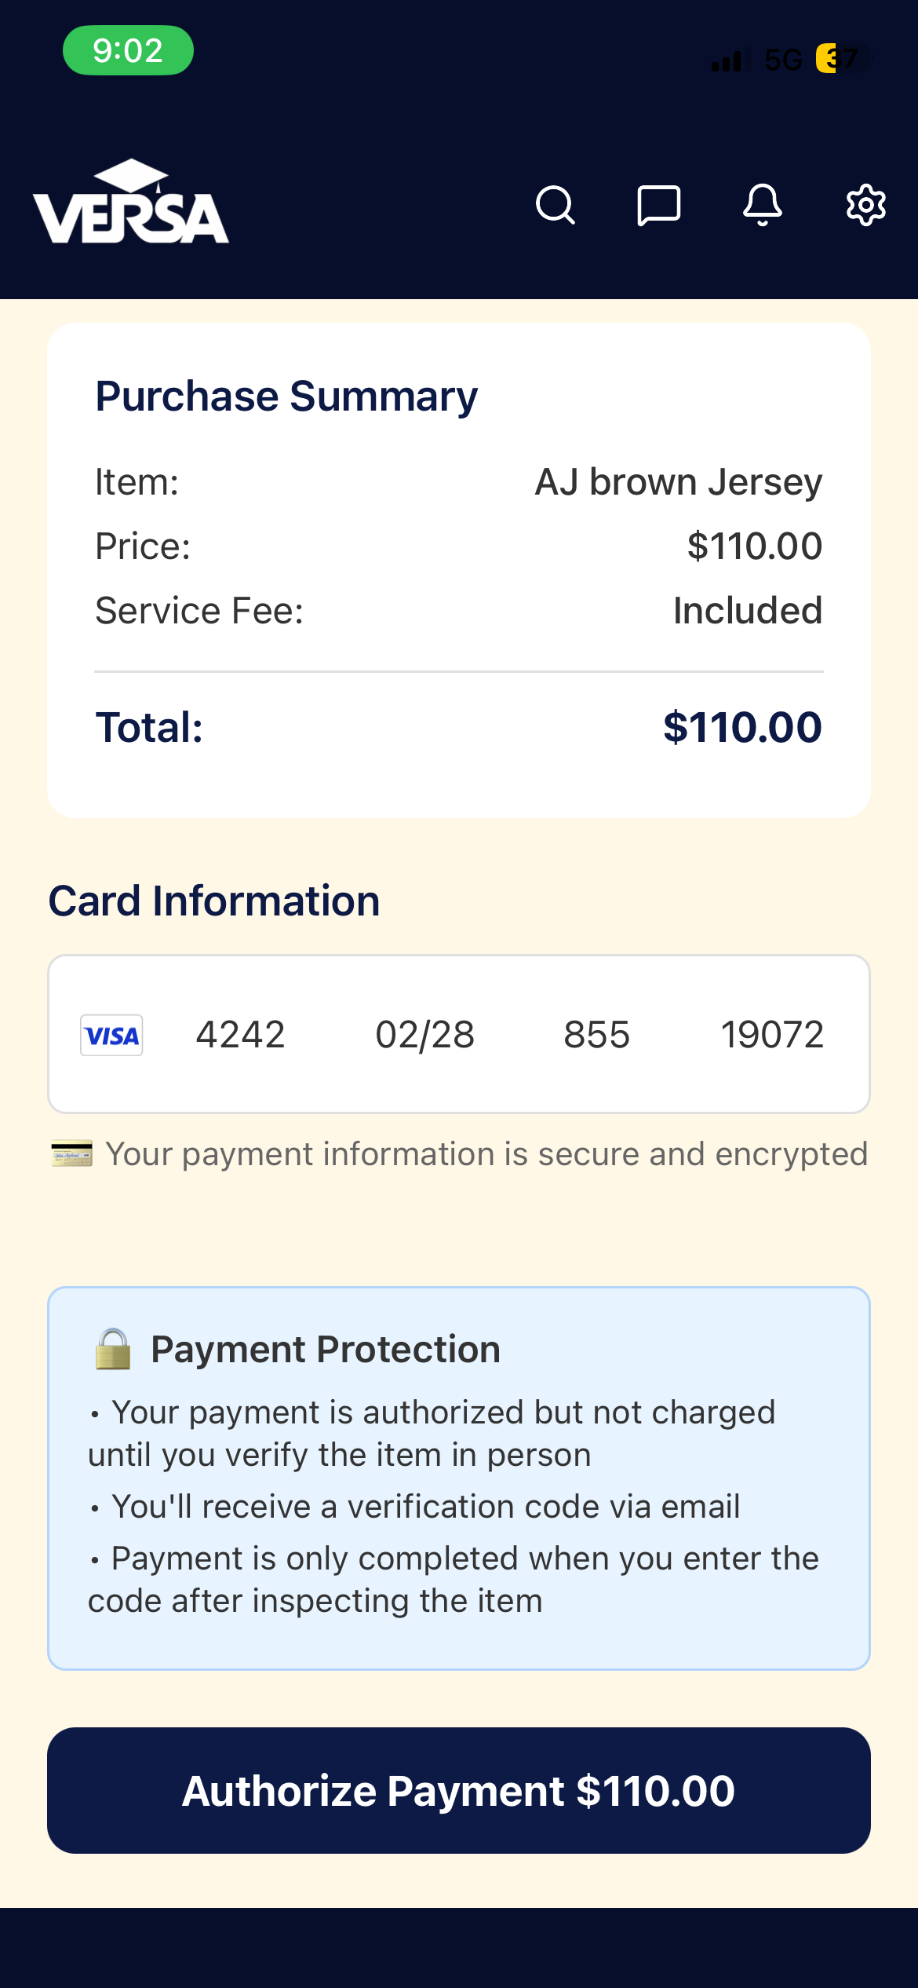Image resolution: width=918 pixels, height=1988 pixels.
Task: Open the messages chat bubble icon
Action: [x=658, y=206]
